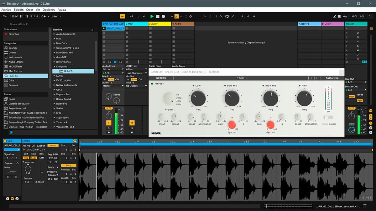The image size is (376, 211).
Task: Open the Kick preset dropdown in GotoEQ
Action: tap(242, 78)
